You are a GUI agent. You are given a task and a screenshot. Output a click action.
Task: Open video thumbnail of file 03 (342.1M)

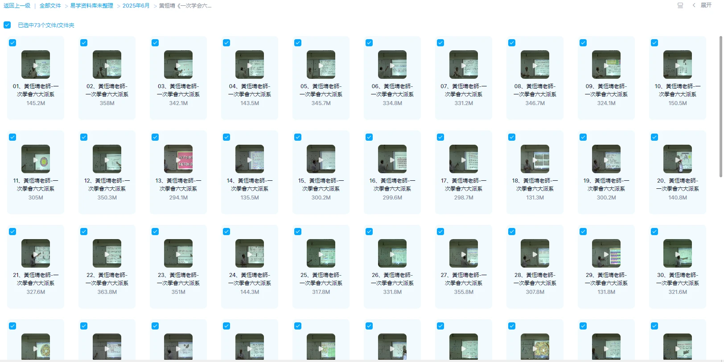(178, 65)
